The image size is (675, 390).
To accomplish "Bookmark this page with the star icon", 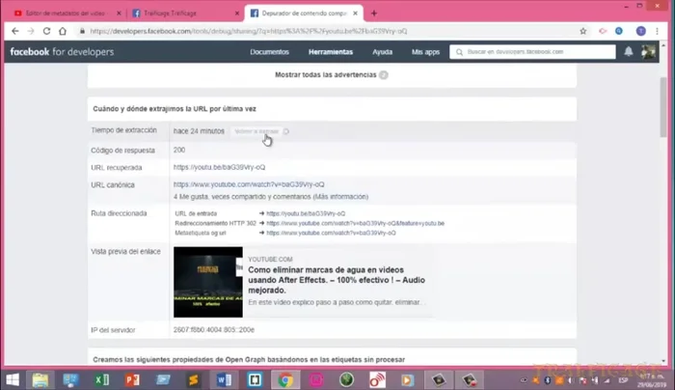I will point(589,31).
